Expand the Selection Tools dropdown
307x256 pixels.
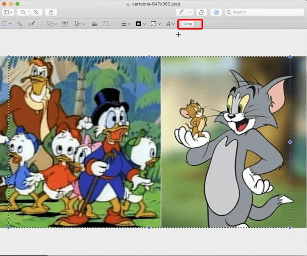pos(7,24)
